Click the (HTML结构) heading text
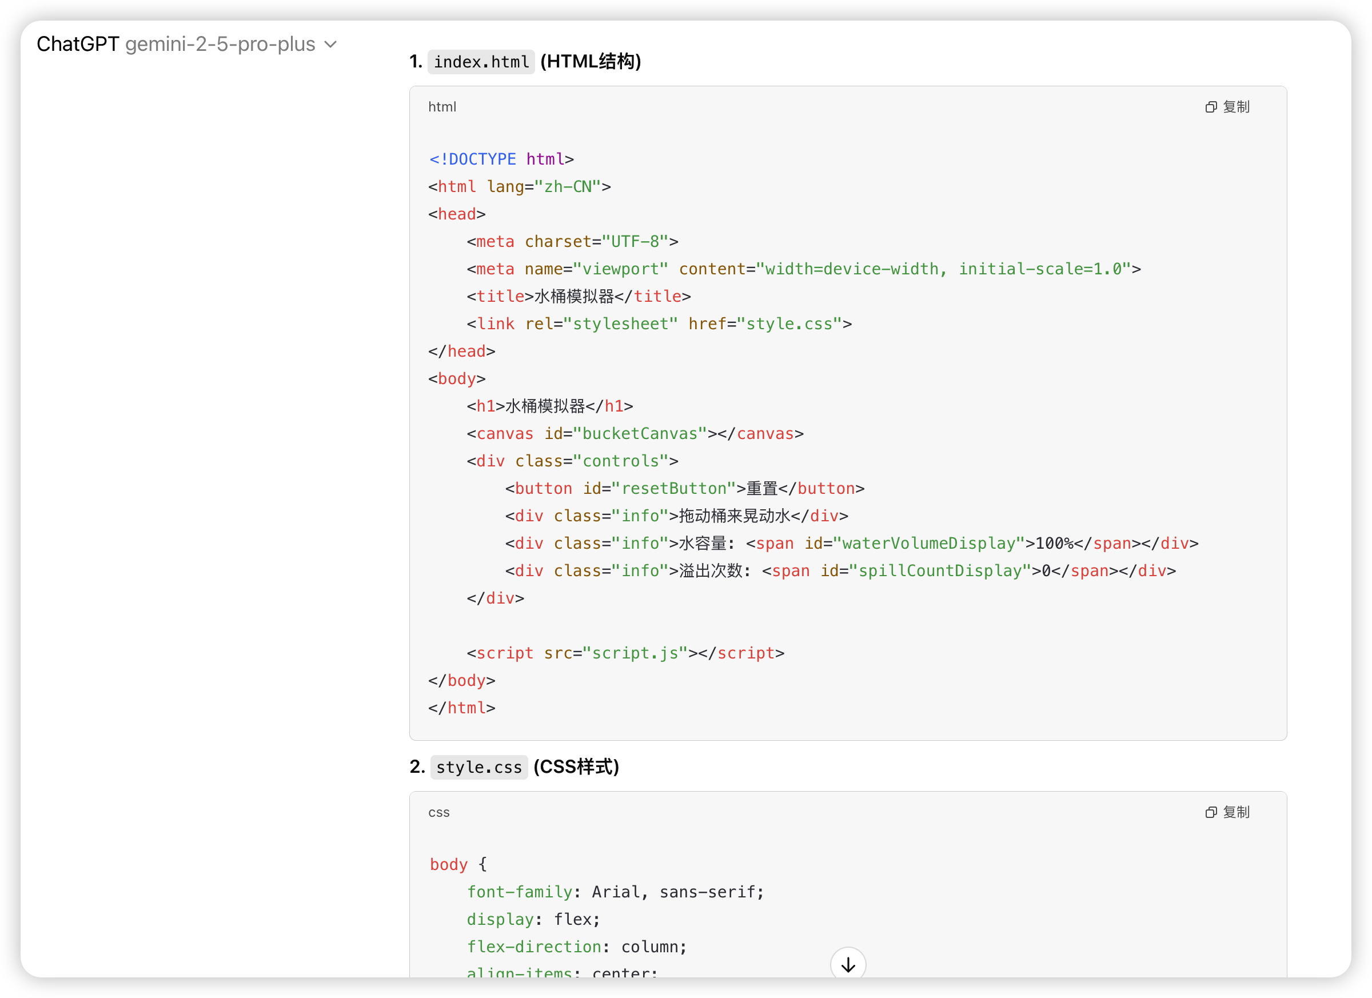This screenshot has width=1372, height=998. click(x=590, y=62)
